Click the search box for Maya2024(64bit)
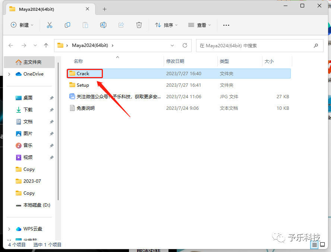The width and height of the screenshot is (331, 252). (260, 45)
